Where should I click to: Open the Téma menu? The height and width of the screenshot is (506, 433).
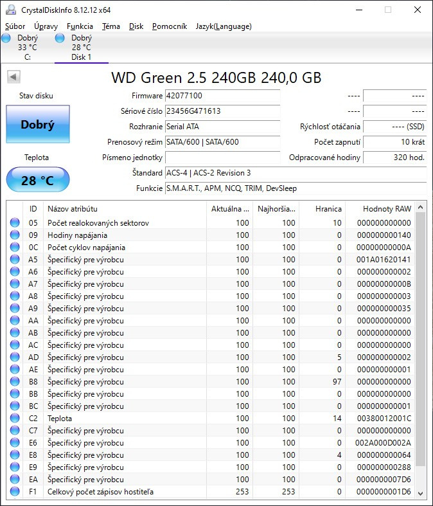111,26
